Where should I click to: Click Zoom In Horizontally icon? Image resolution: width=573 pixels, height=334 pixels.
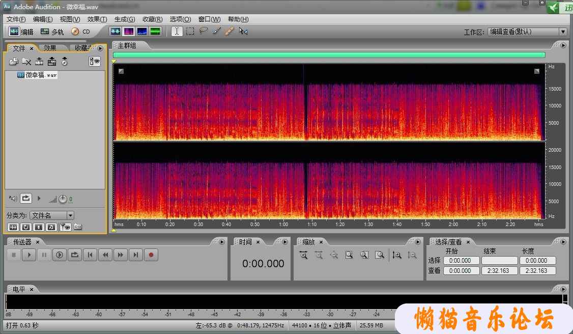(x=303, y=255)
